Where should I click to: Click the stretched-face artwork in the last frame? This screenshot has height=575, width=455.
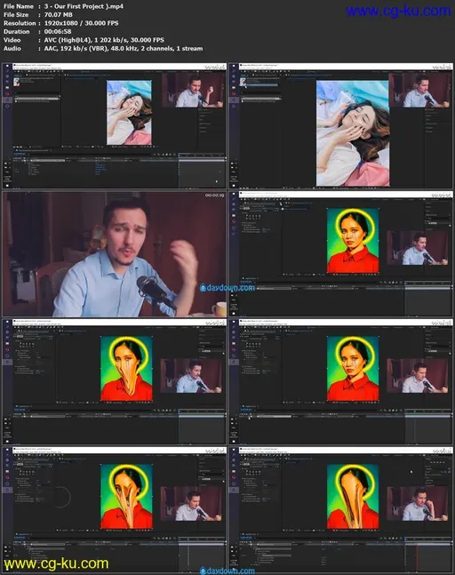click(353, 497)
